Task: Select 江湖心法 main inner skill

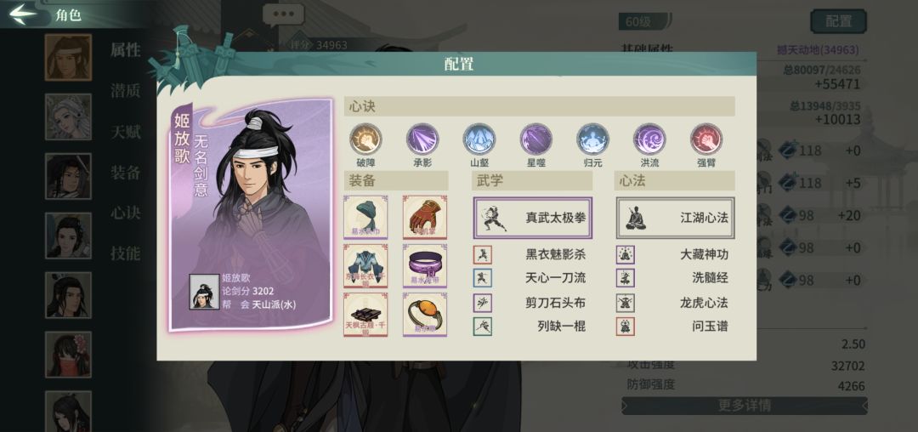Action: (x=675, y=218)
